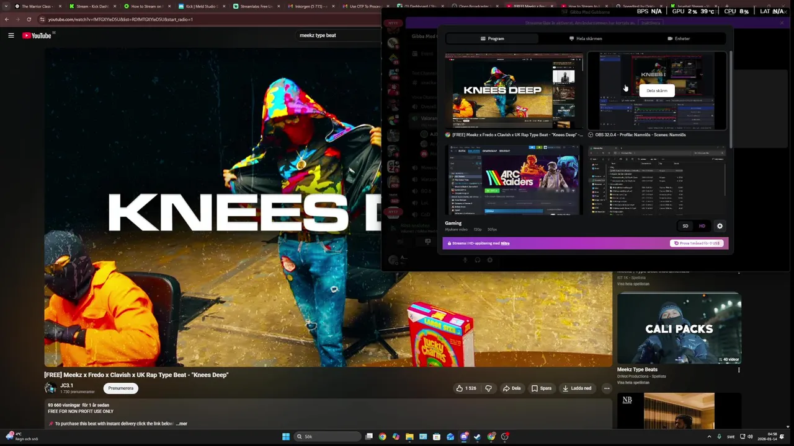The height and width of the screenshot is (446, 794).
Task: Click the JC3.1 channel avatar
Action: tap(50, 388)
